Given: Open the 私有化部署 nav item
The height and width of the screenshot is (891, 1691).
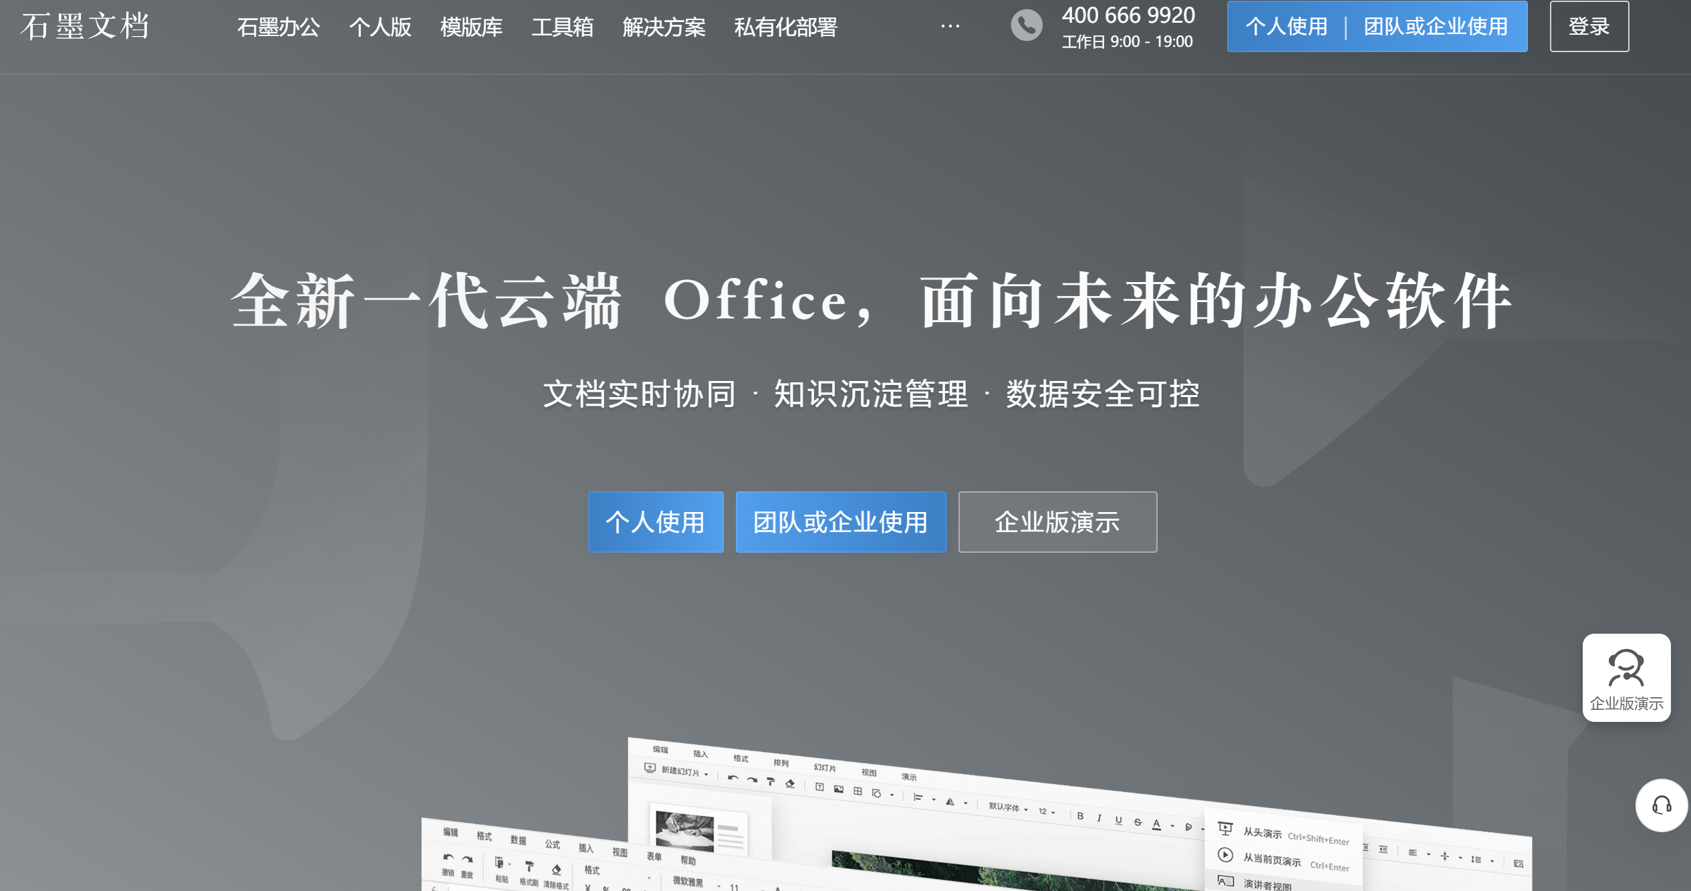Looking at the screenshot, I should [x=786, y=27].
